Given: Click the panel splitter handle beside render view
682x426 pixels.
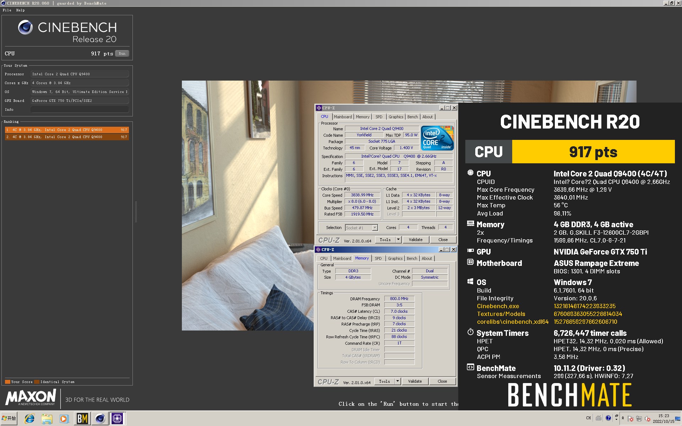Looking at the screenshot, I should (136, 212).
